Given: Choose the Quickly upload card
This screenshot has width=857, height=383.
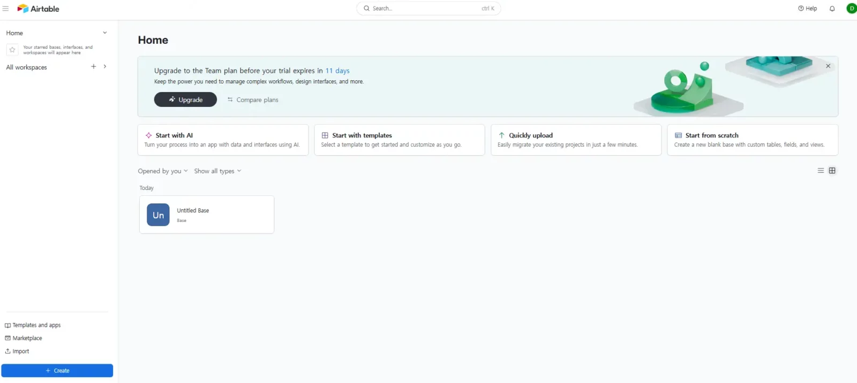Looking at the screenshot, I should point(576,140).
